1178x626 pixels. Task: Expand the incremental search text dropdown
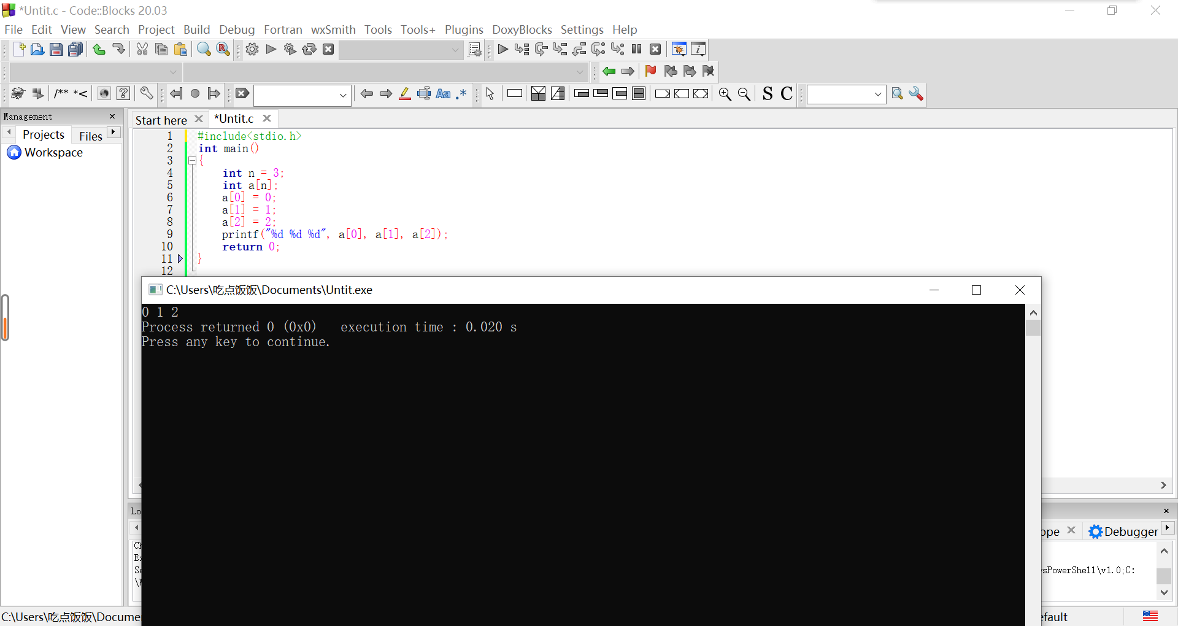pos(343,95)
